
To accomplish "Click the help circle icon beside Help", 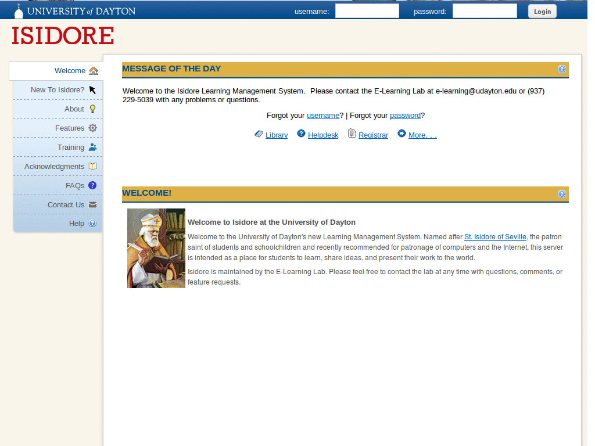I will pyautogui.click(x=92, y=224).
